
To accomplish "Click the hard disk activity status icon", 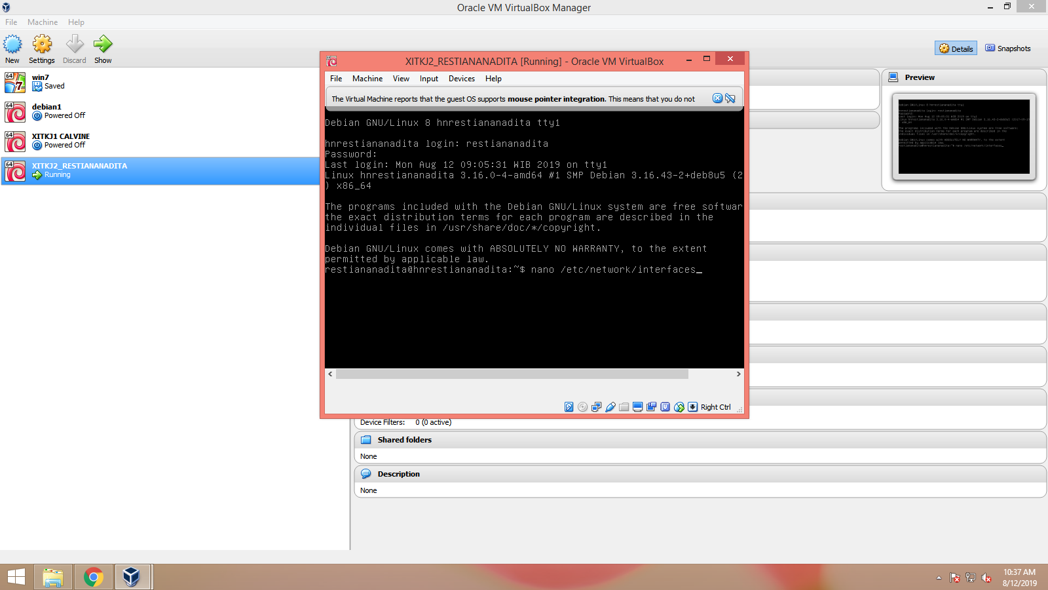I will tap(569, 407).
